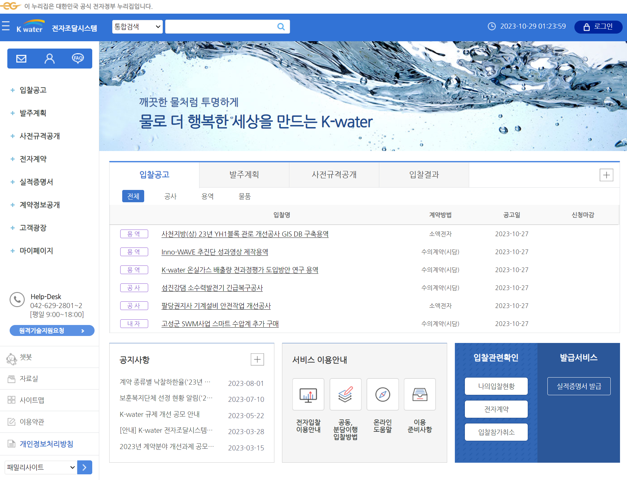
Task: Open the 패밀리사이트 dropdown
Action: [41, 467]
